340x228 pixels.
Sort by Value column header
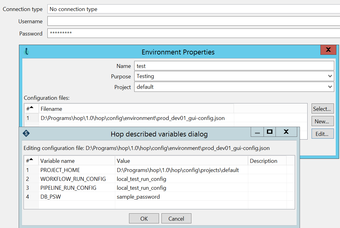pos(181,161)
